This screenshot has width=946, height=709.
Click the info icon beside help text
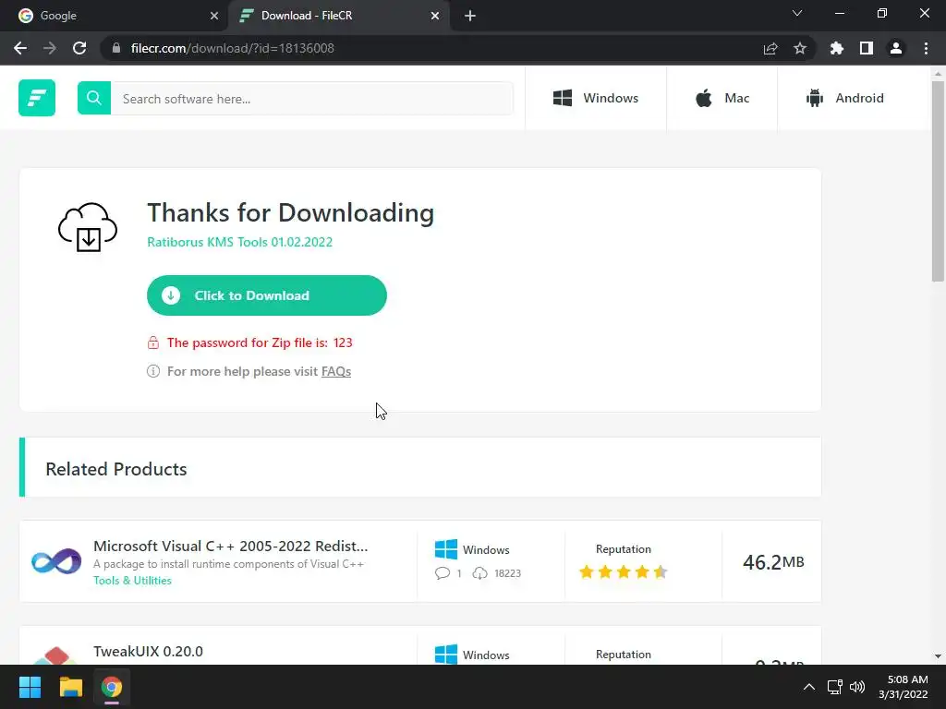(153, 371)
